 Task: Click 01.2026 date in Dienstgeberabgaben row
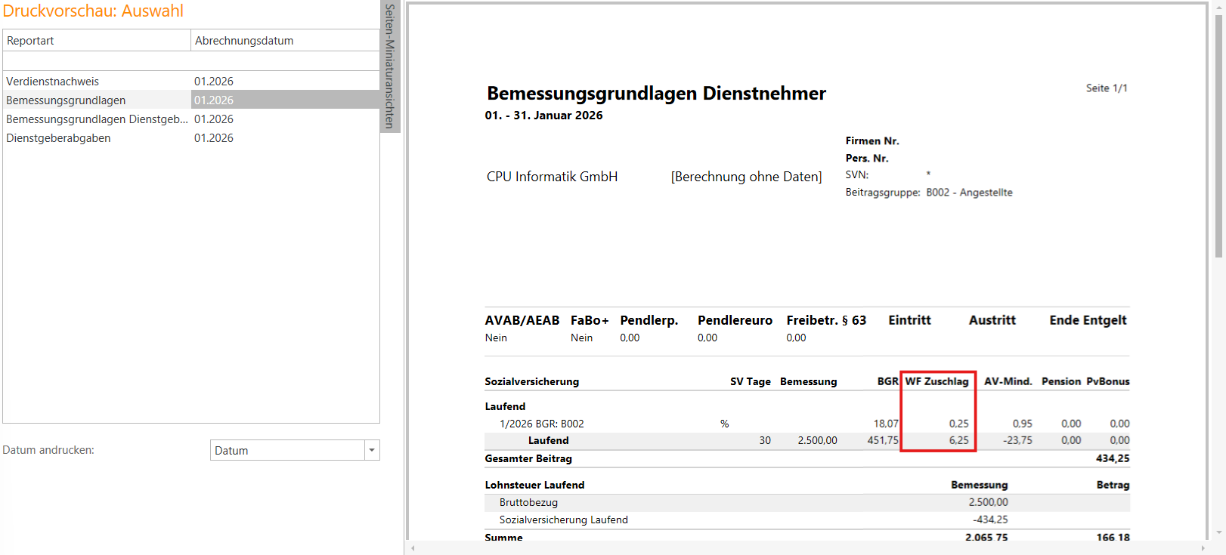pyautogui.click(x=214, y=137)
